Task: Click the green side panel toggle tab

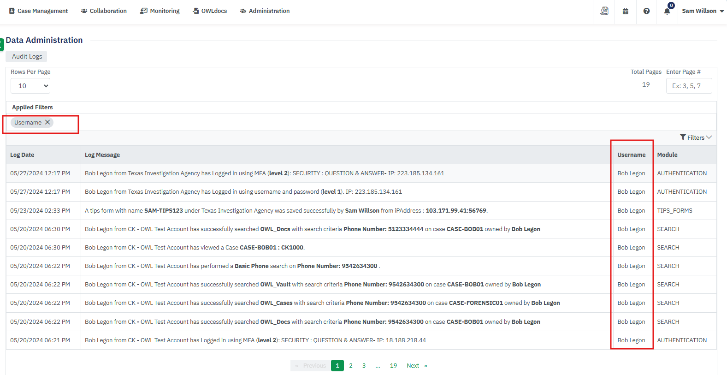Action: tap(2, 45)
